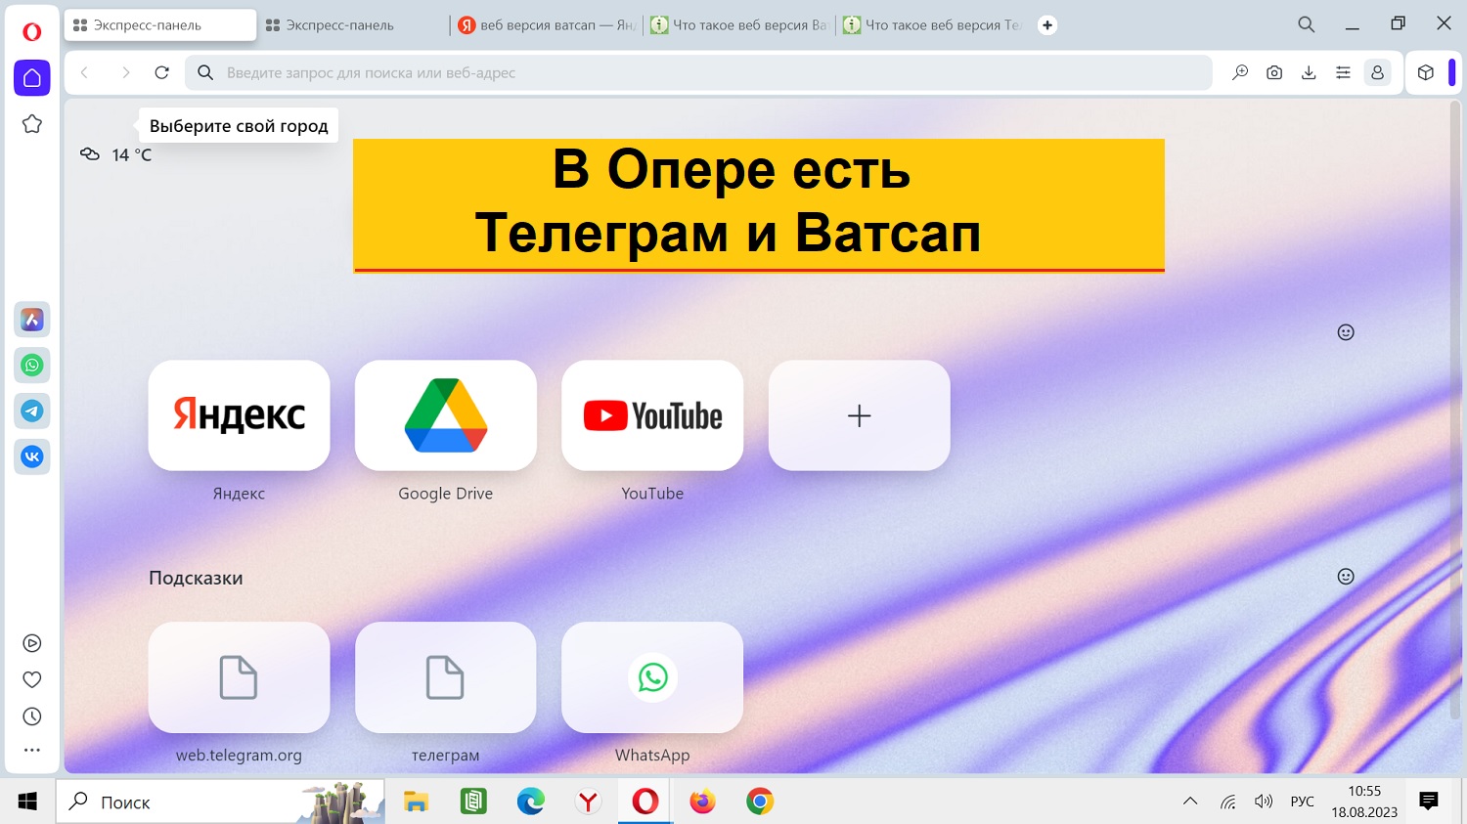The width and height of the screenshot is (1467, 824).
Task: Open History clock icon in sidebar
Action: (x=32, y=716)
